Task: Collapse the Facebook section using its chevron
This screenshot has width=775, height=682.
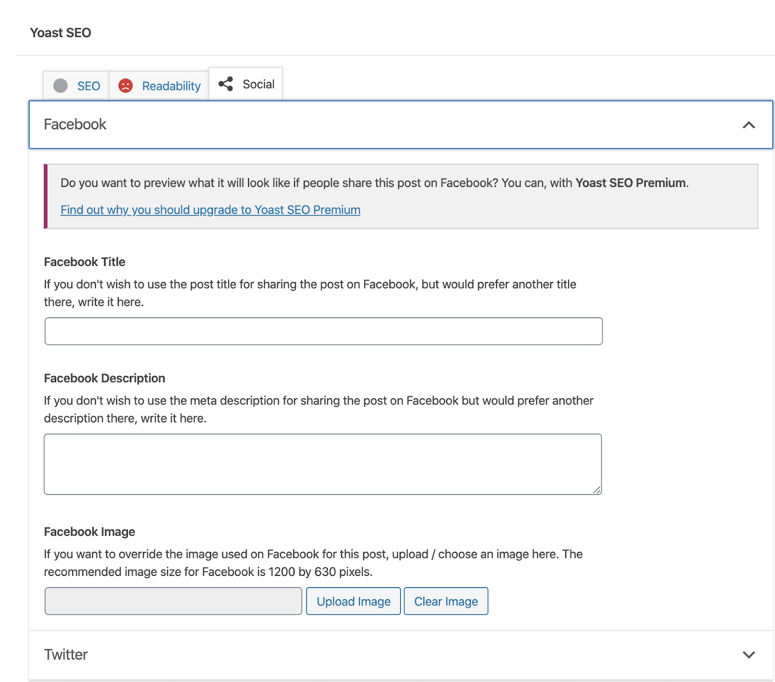Action: [748, 125]
